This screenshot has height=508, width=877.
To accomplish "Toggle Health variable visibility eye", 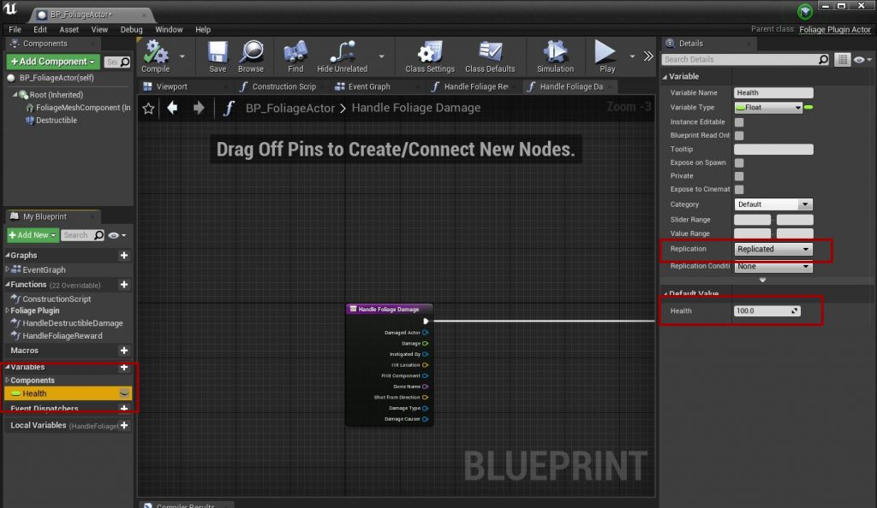I will coord(124,393).
